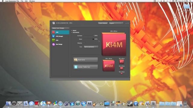This screenshot has height=108, width=193.
Task: Click the Wi-Fi status icon
Action: 176,1
